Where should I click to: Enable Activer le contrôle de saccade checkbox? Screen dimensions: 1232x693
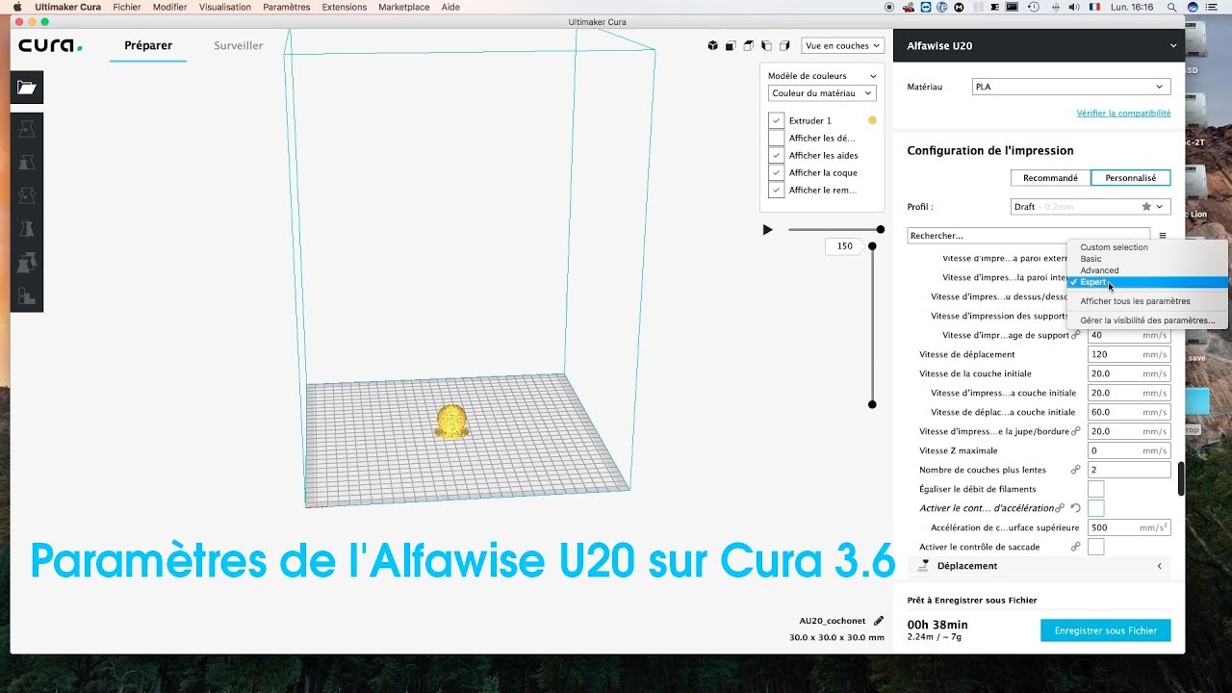coord(1095,547)
